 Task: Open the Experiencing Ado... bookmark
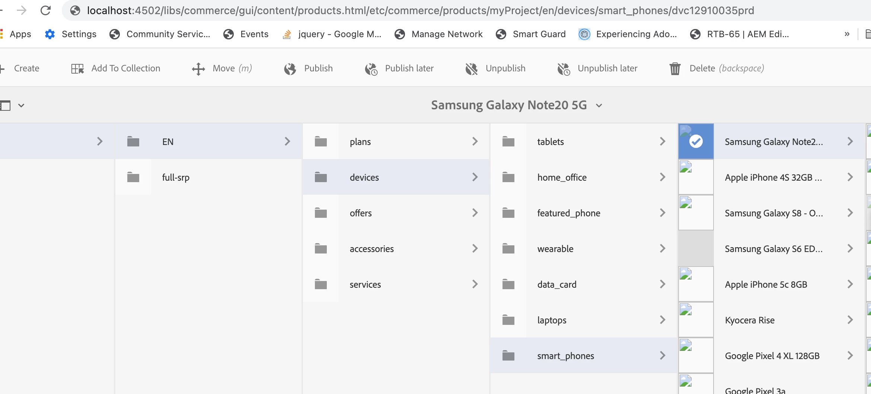coord(628,34)
